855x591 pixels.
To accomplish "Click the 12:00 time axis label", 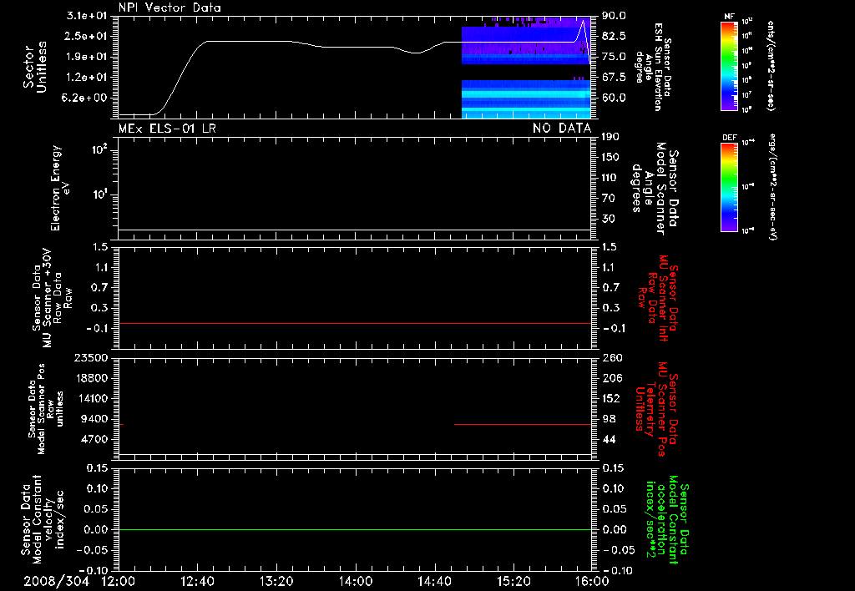I will [119, 581].
